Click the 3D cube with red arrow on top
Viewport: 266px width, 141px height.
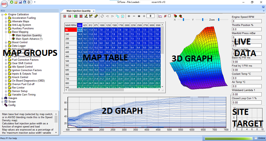176,16
